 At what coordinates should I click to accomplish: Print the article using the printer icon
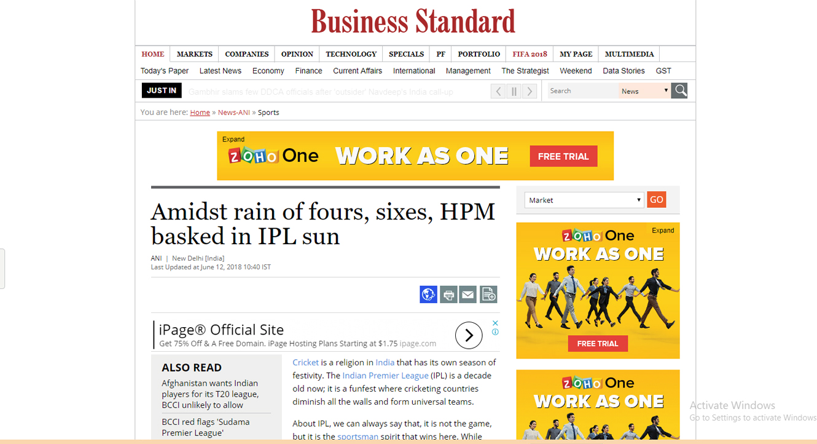[448, 295]
